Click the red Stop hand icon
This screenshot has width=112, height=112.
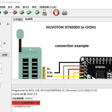pos(56,12)
